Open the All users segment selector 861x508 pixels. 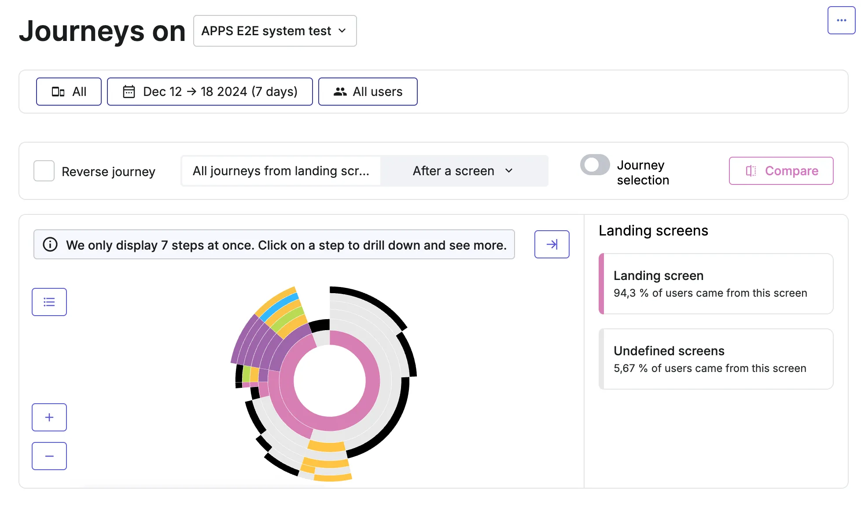[368, 92]
